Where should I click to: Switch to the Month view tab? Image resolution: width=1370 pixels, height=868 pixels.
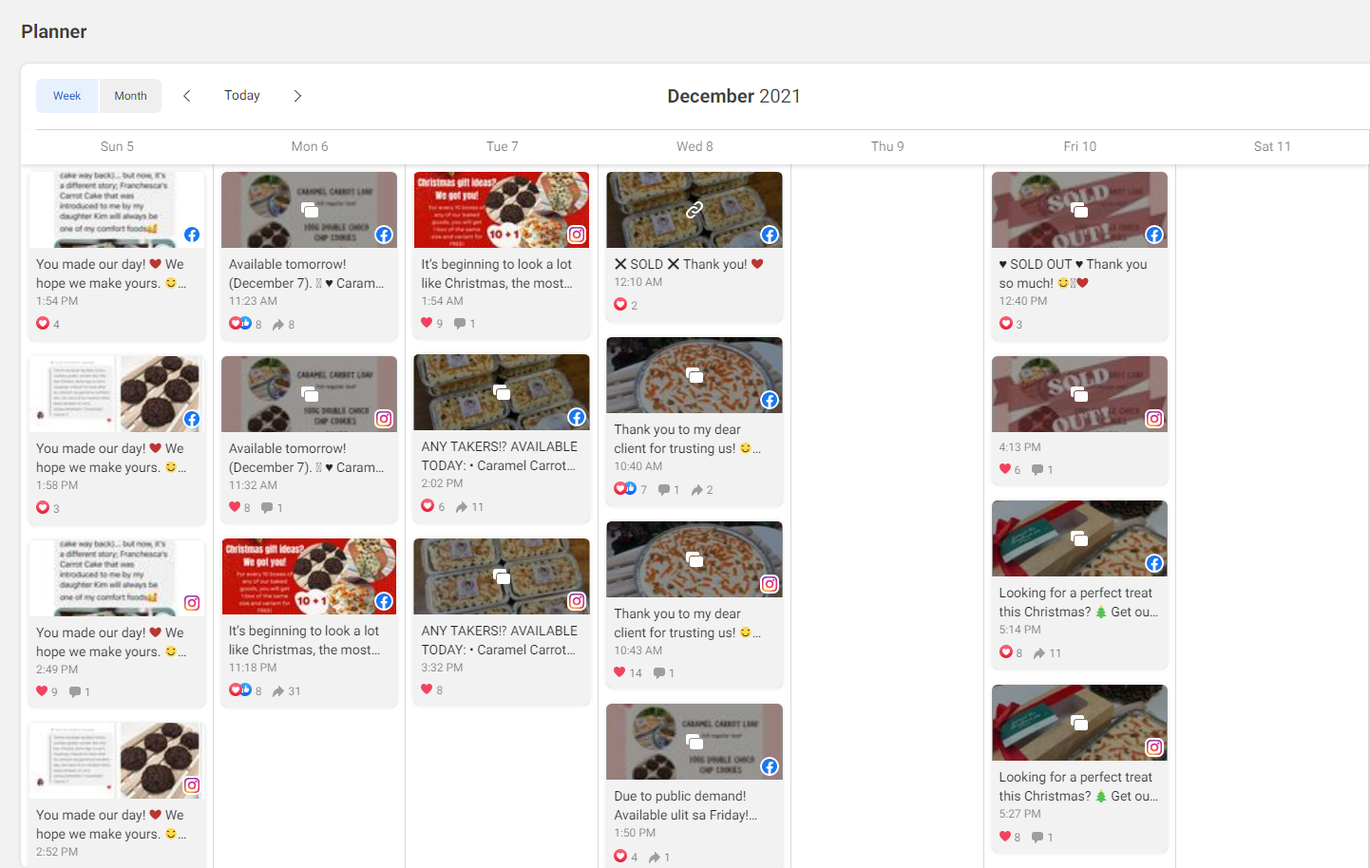click(x=130, y=96)
